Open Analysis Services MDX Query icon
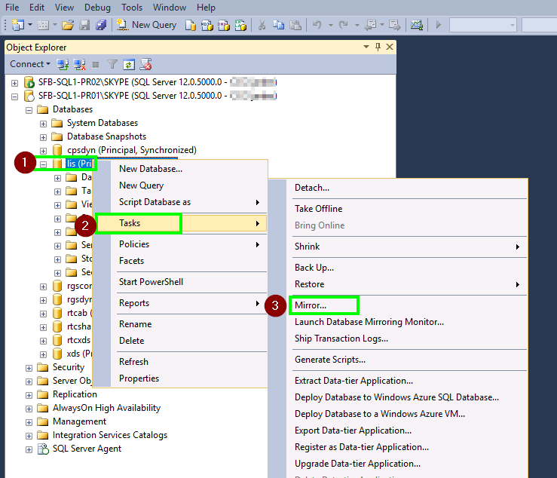This screenshot has width=557, height=478. pyautogui.click(x=207, y=25)
